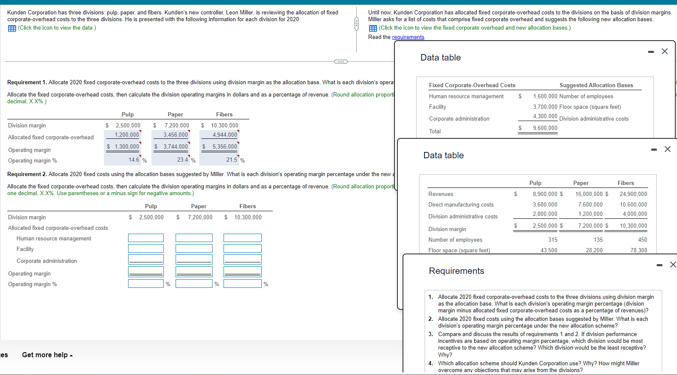The image size is (677, 375).
Task: Click the Requirement 1 heading text
Action: coord(27,83)
